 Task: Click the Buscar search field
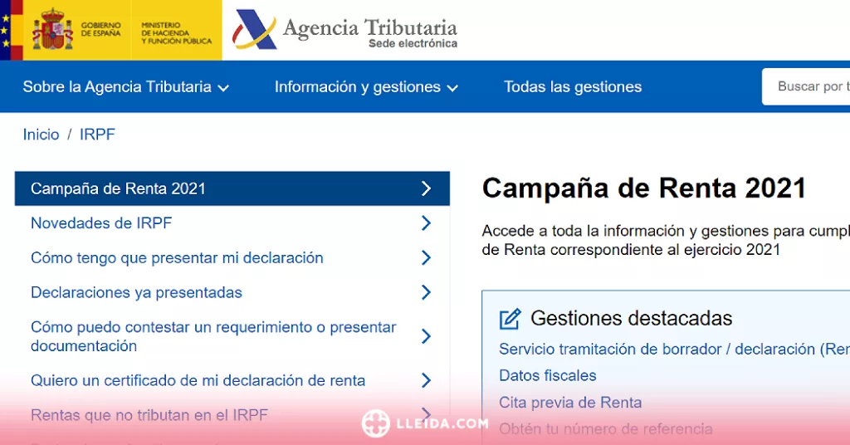point(806,86)
